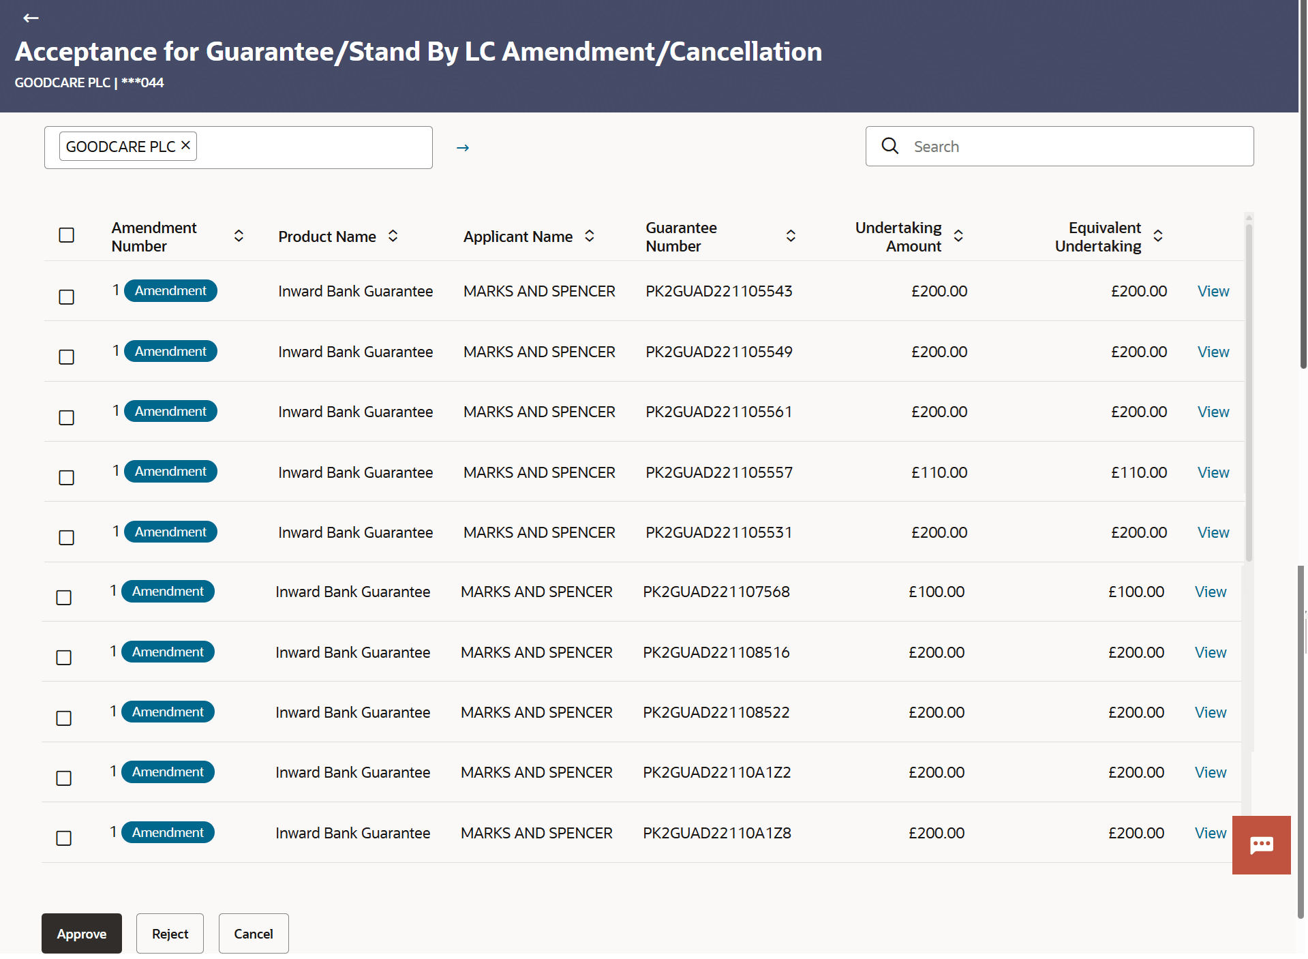Cancel the acceptance action
Image resolution: width=1308 pixels, height=959 pixels.
pyautogui.click(x=254, y=934)
